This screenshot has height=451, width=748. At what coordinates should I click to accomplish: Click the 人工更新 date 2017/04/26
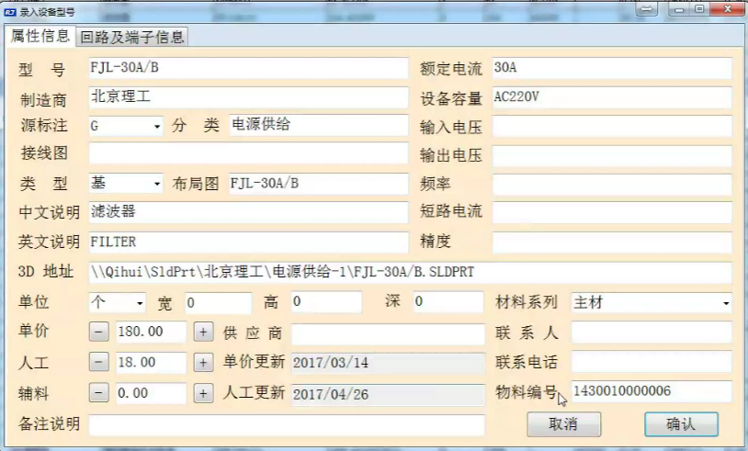click(x=388, y=395)
